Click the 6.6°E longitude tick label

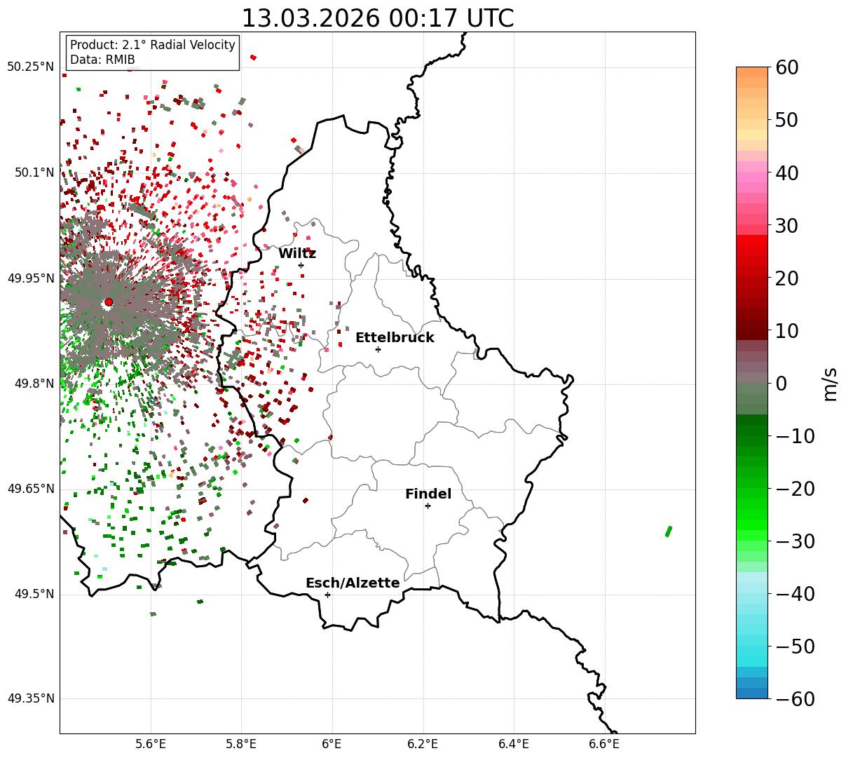point(604,744)
